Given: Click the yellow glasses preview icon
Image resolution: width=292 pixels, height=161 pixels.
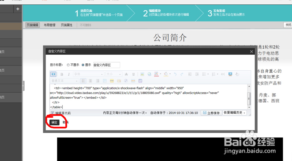Looking at the screenshot, I should pos(112,81).
